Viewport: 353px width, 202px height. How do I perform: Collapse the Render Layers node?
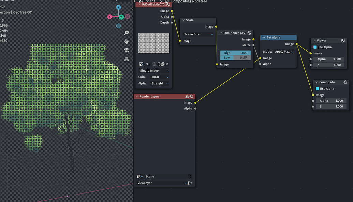tap(137, 96)
